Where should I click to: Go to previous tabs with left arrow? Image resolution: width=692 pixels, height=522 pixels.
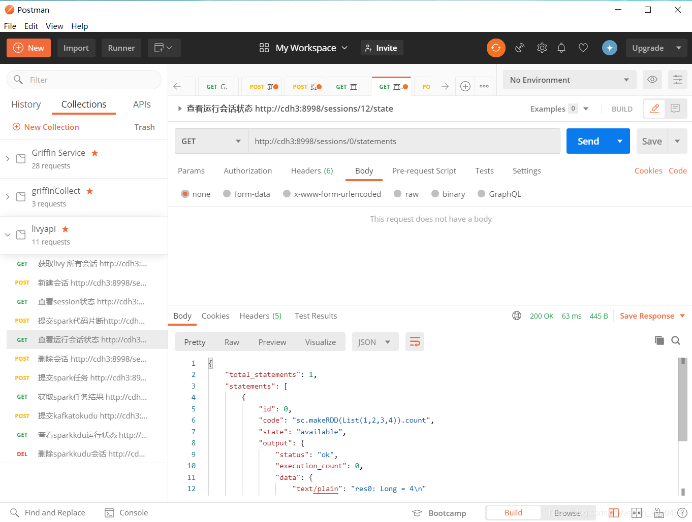click(177, 86)
